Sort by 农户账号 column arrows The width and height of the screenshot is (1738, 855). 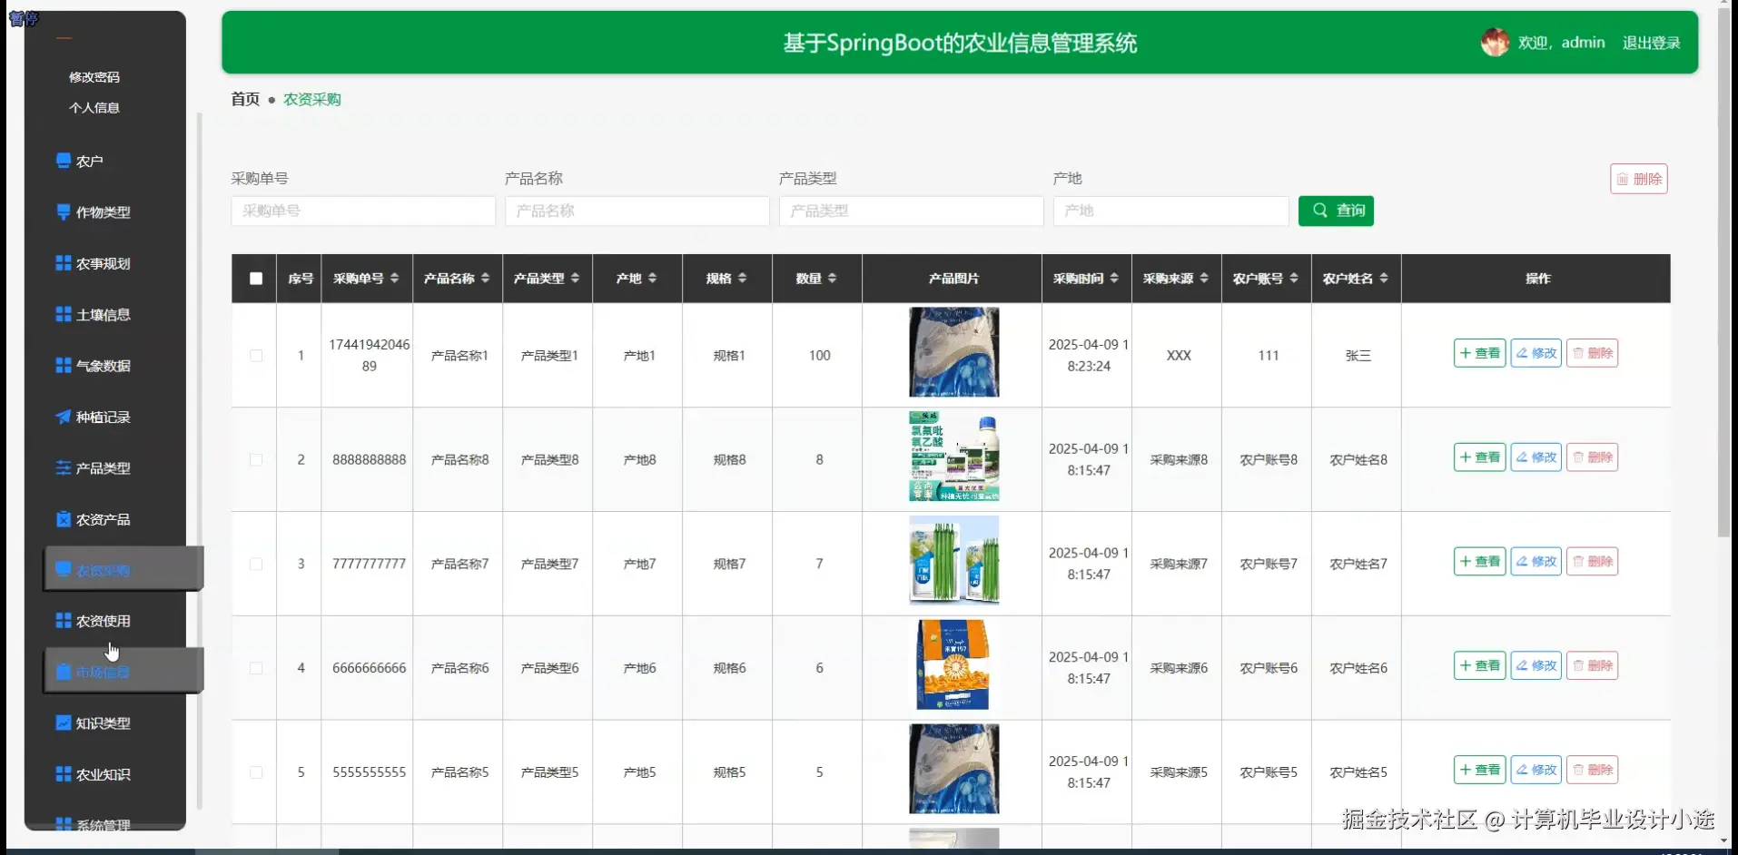(x=1294, y=278)
